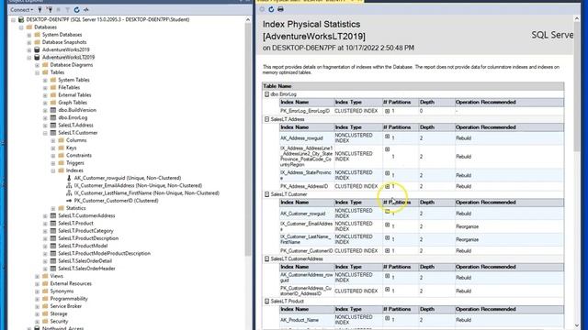Collapse the dbo.ErrorLog section in report
Screen dimensions: 588x330
266,94
